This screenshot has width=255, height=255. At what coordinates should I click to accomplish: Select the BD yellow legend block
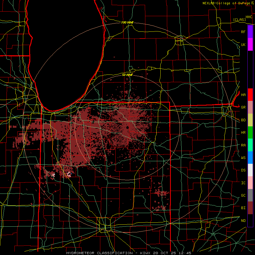[250, 120]
